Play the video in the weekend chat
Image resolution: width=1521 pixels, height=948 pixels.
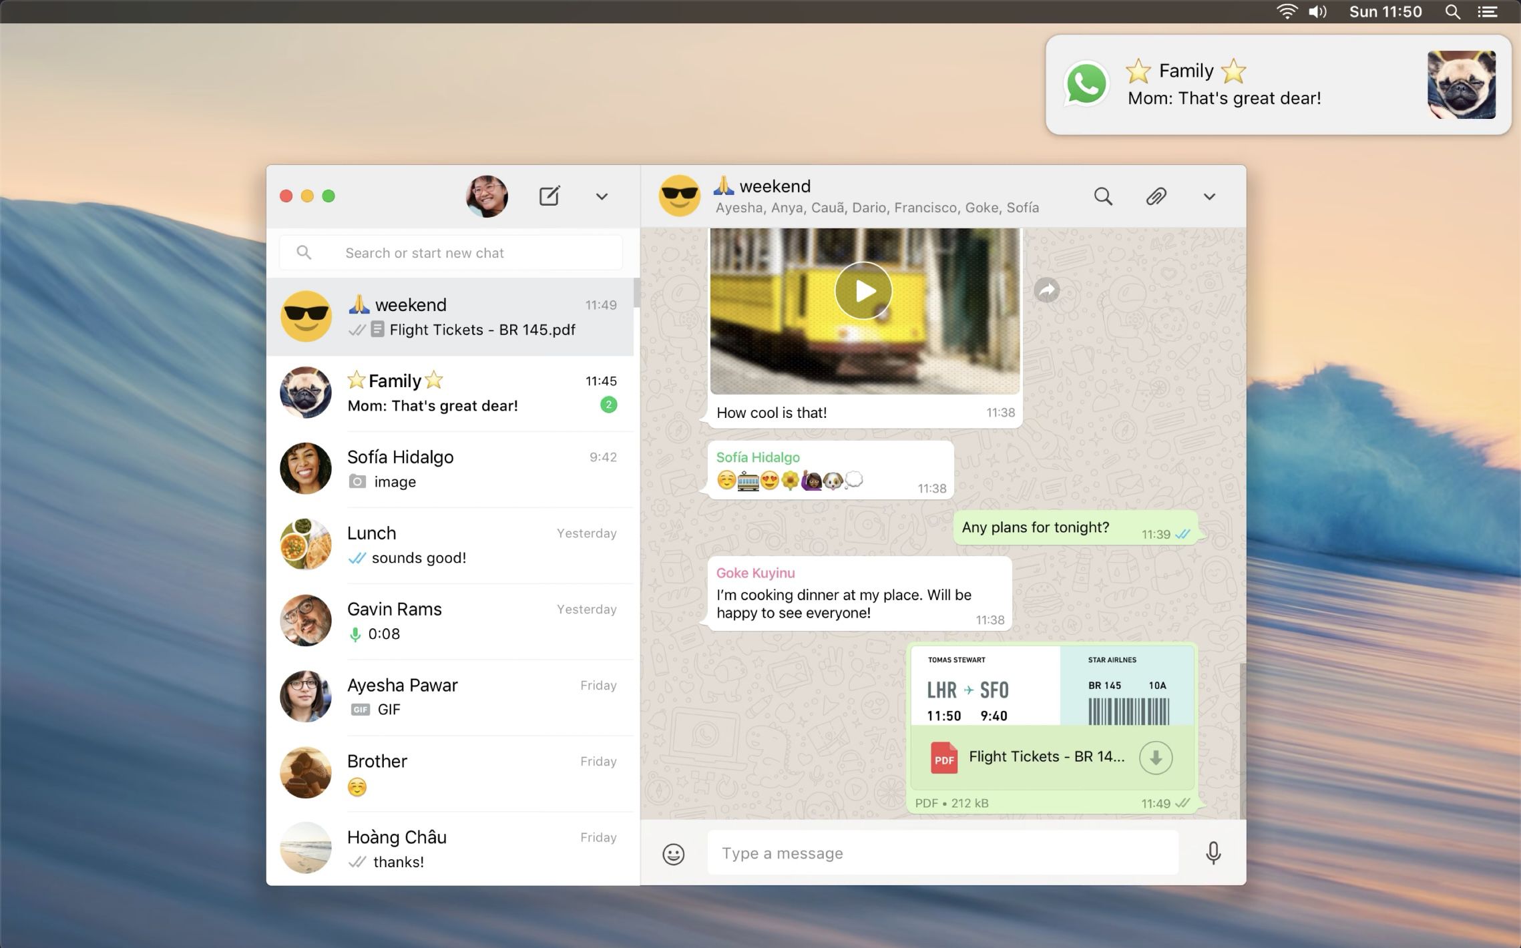coord(863,290)
